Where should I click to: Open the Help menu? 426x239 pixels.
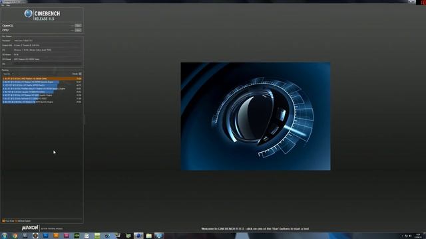pyautogui.click(x=8, y=5)
